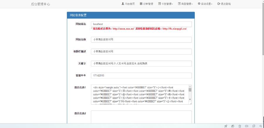Click inside the empty 首页公告2 textarea

pos(141,117)
